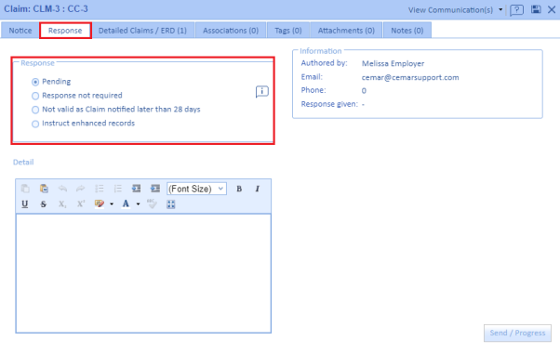
Task: Select Instruct enhanced records option
Action: coord(35,124)
